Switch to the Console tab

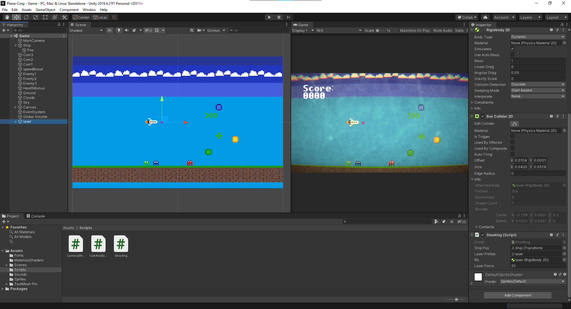tap(36, 216)
